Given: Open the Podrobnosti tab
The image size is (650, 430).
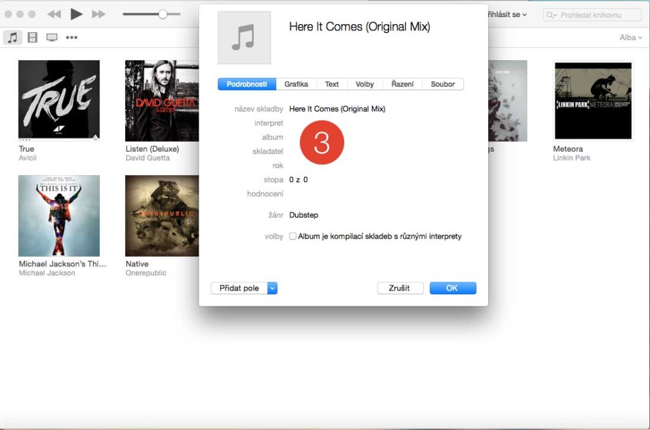Looking at the screenshot, I should point(247,84).
